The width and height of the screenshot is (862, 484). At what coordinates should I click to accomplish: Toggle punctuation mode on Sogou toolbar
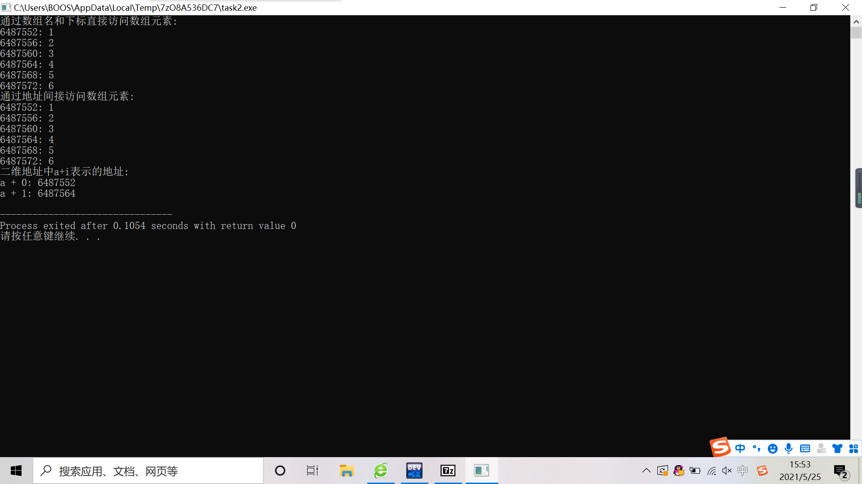[x=756, y=448]
